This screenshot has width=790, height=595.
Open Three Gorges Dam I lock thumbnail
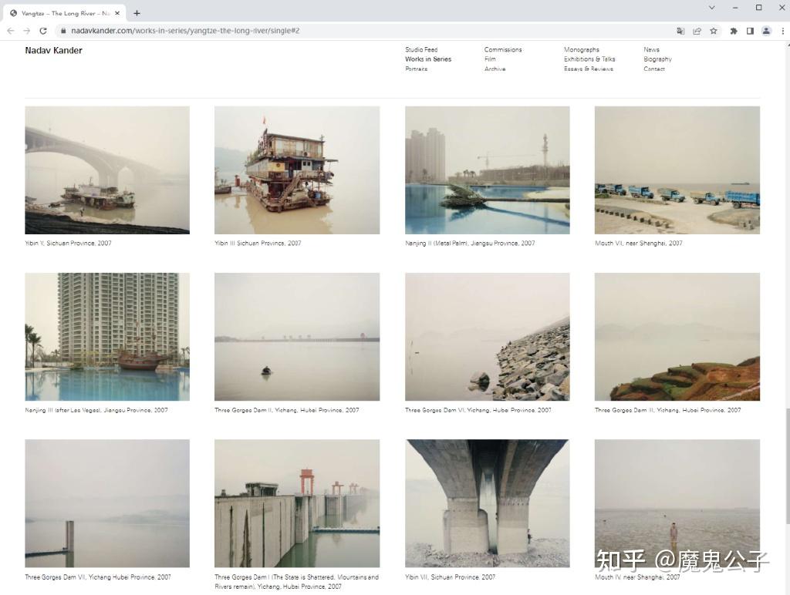tap(297, 503)
